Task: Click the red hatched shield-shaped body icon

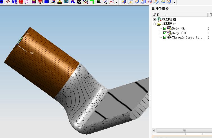Action: [40, 2]
